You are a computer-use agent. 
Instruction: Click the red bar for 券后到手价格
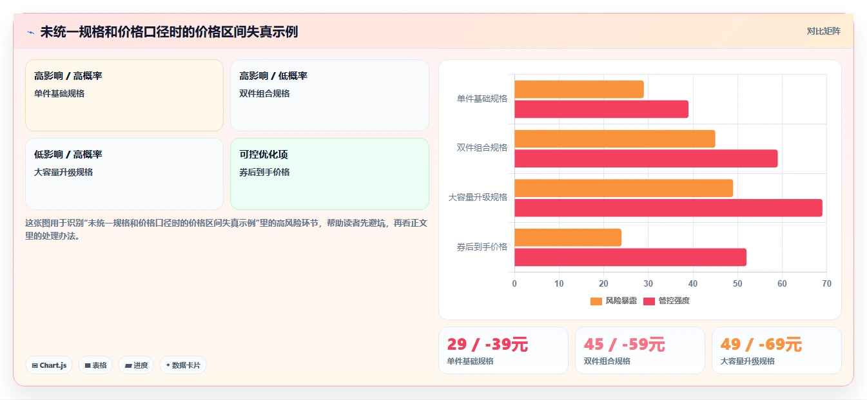click(630, 257)
